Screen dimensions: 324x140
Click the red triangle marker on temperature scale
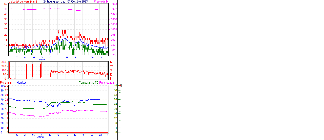120,86
